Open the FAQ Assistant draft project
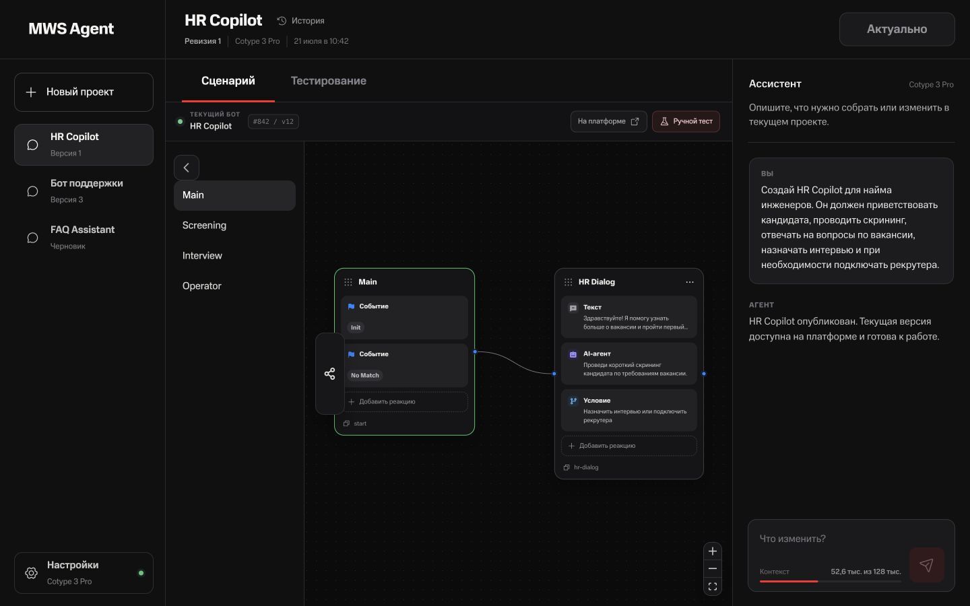Image resolution: width=970 pixels, height=606 pixels. tap(84, 238)
